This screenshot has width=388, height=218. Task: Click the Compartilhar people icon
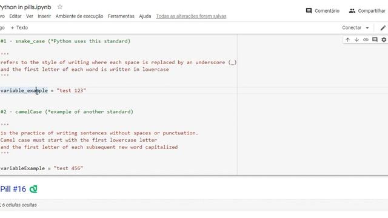tap(352, 11)
